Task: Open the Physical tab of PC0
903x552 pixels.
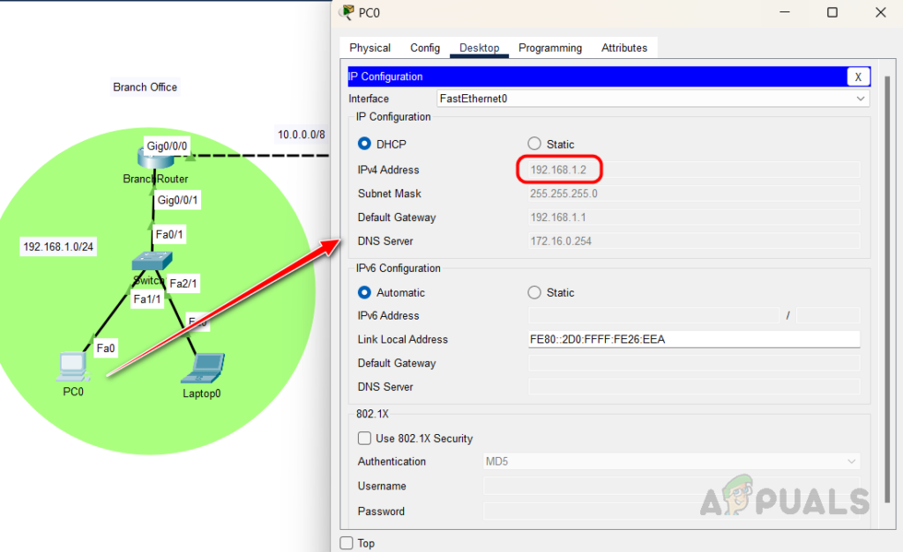Action: (x=369, y=48)
